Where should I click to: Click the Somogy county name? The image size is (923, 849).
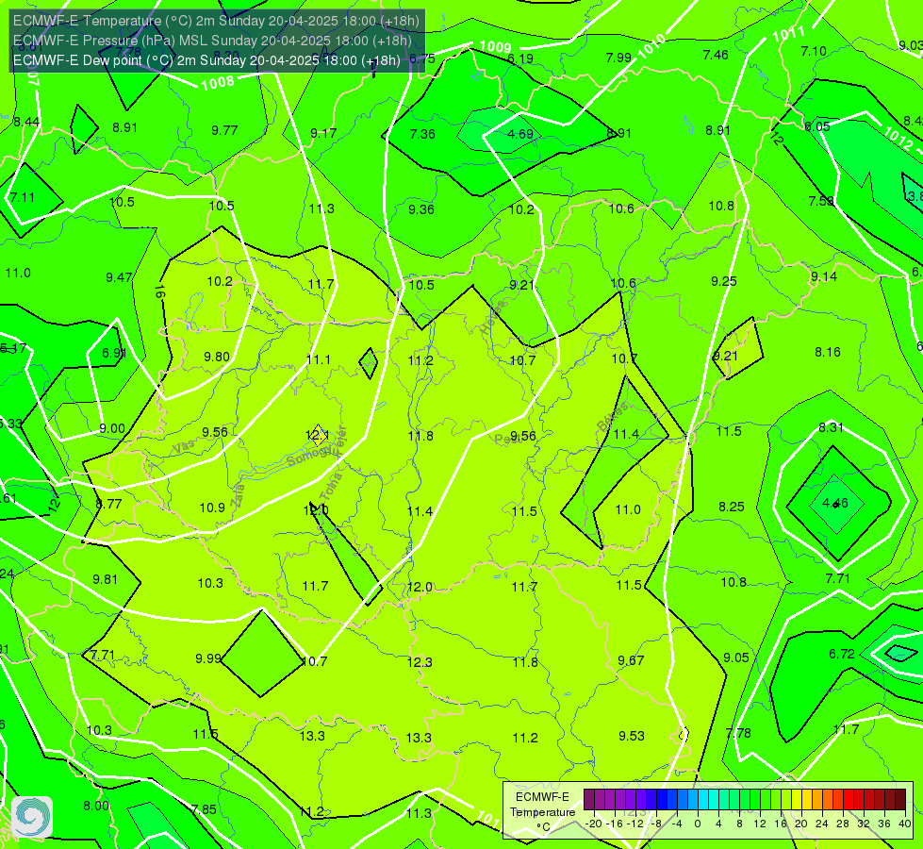tap(308, 455)
